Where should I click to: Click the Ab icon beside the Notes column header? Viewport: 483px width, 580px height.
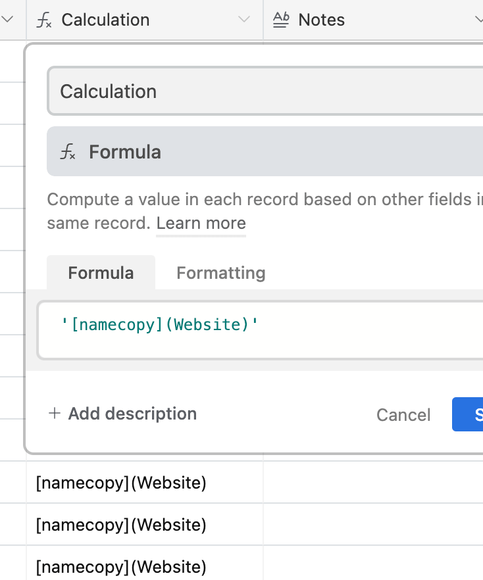(x=281, y=20)
